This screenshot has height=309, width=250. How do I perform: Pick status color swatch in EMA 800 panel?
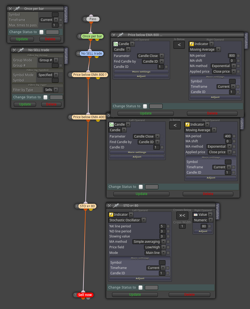[x=156, y=107]
